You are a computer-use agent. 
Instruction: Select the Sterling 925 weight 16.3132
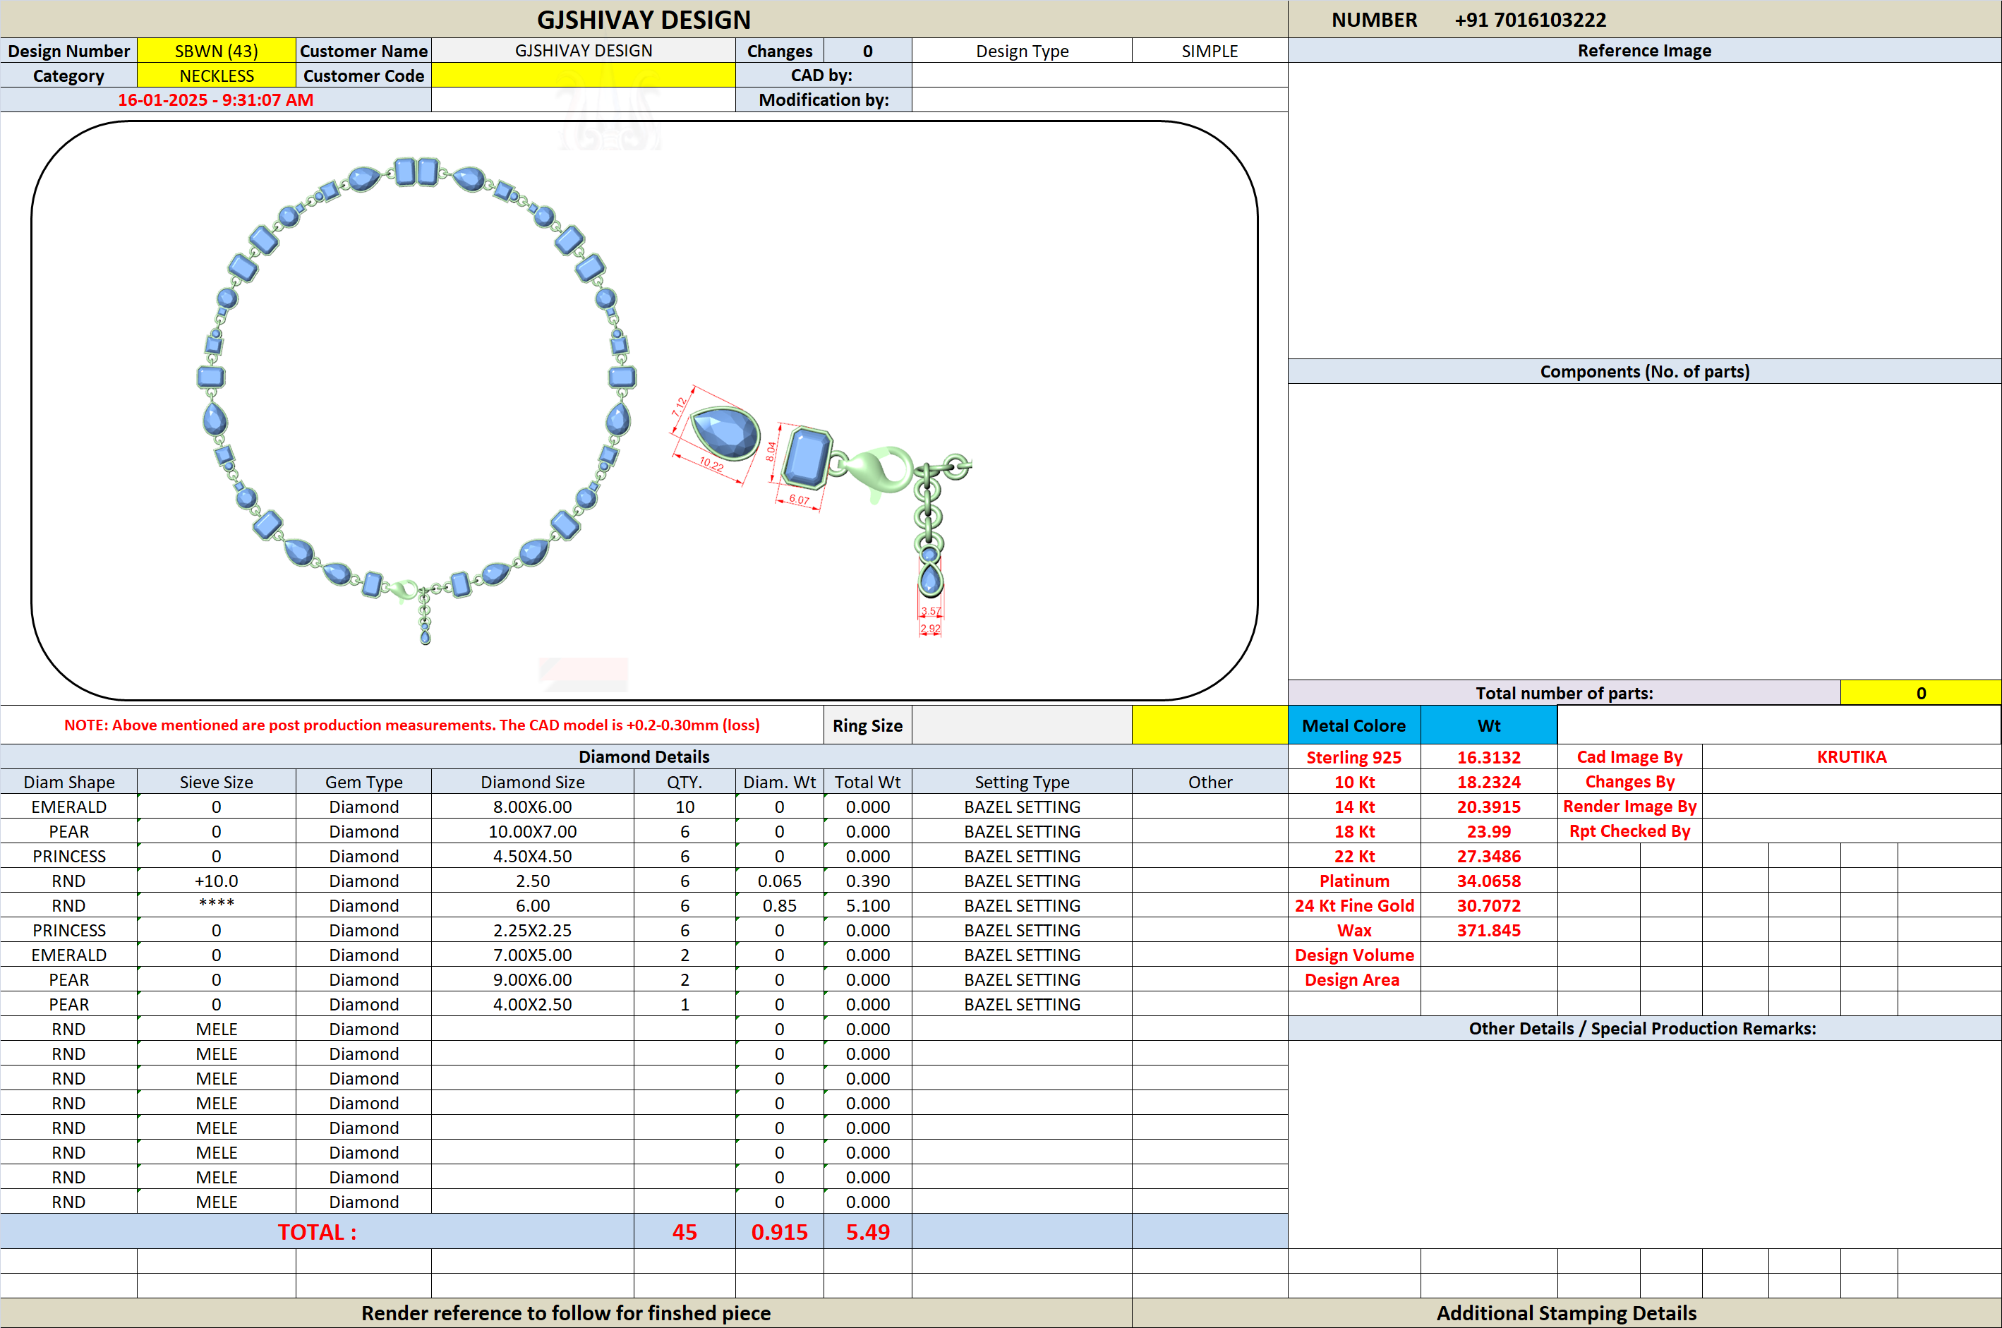[x=1488, y=757]
